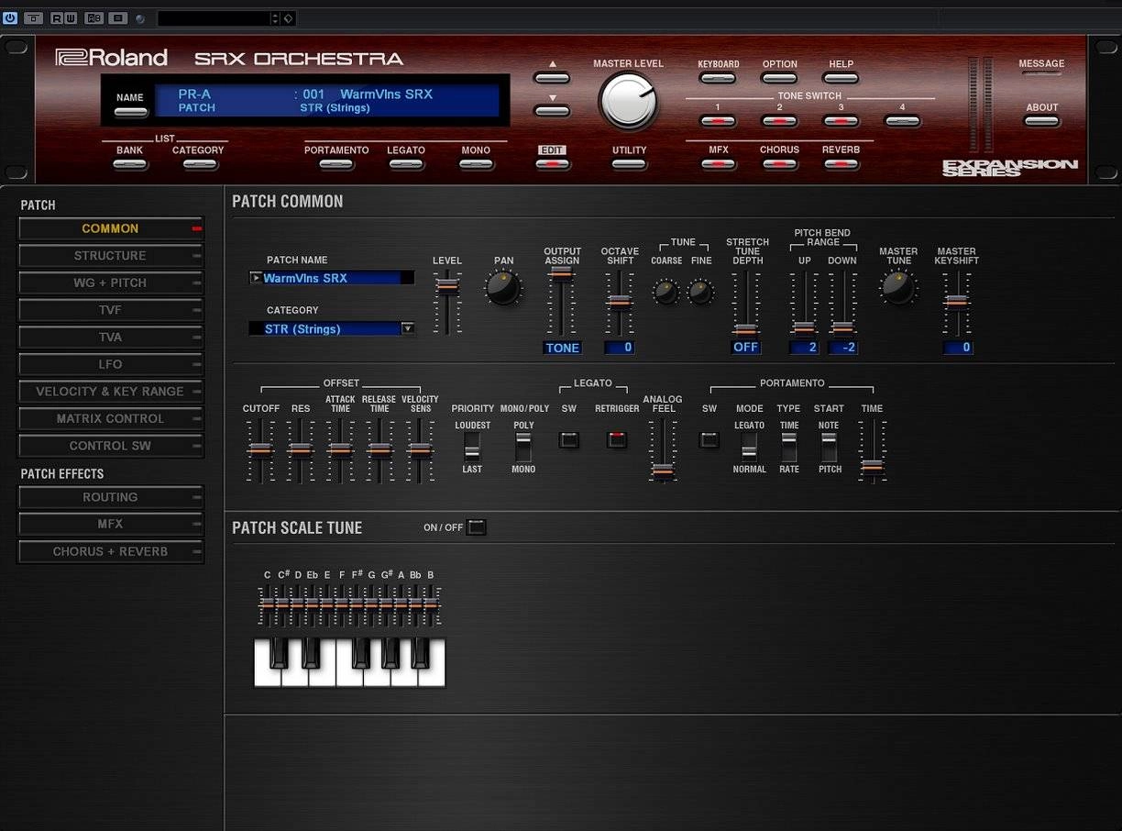
Task: Click the FINE tune knob
Action: tap(700, 292)
